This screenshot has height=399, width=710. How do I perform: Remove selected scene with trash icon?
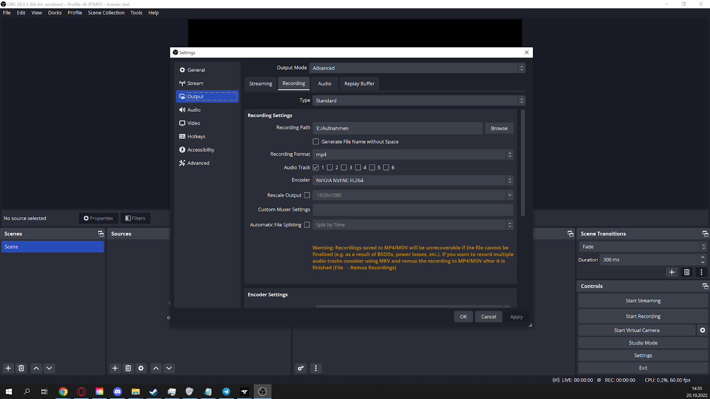[21, 368]
